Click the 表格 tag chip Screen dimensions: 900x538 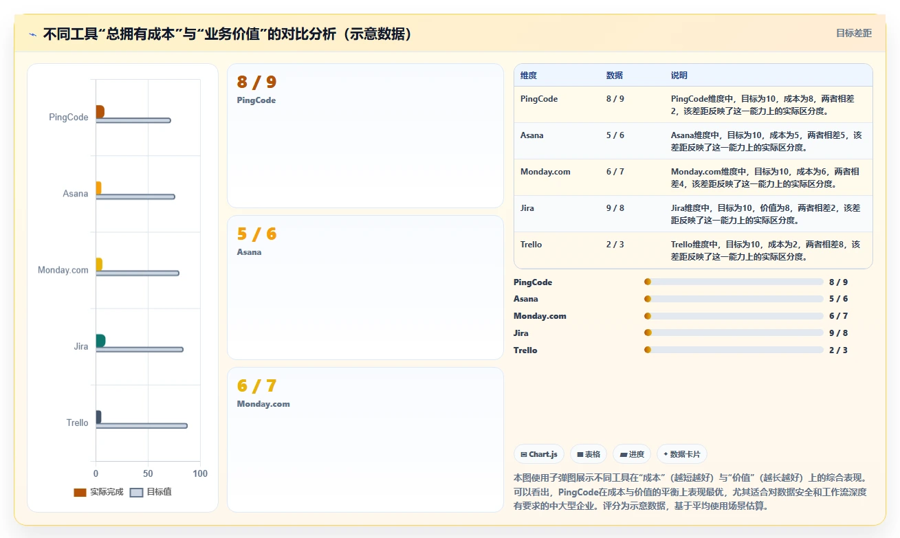(x=589, y=454)
